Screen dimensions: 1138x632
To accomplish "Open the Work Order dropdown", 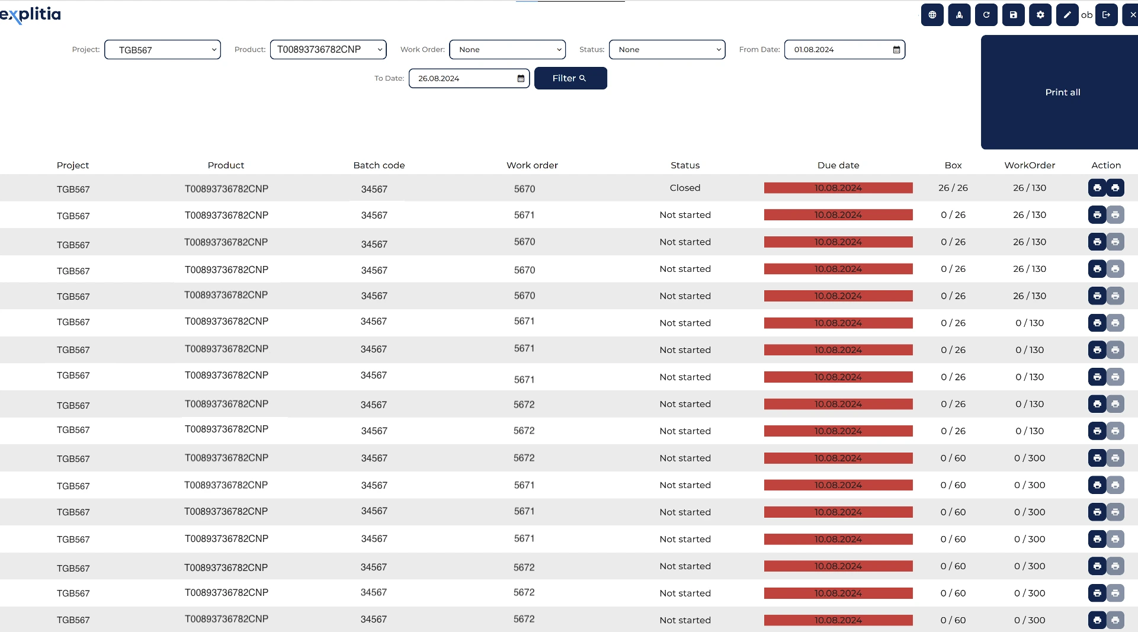I will pos(508,50).
